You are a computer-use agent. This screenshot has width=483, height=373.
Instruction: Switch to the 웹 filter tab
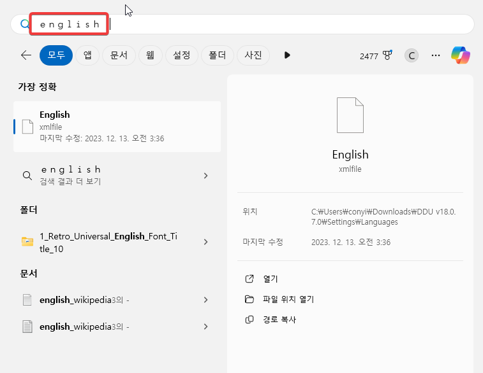click(x=151, y=55)
